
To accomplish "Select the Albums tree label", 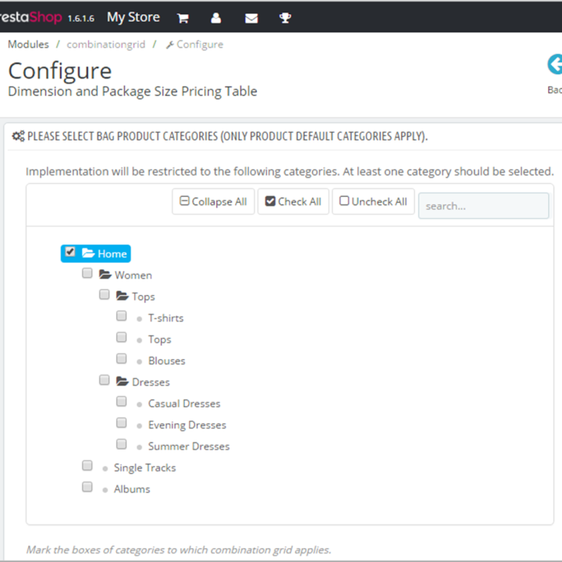I will point(132,489).
